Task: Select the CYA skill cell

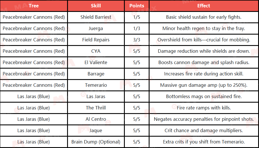Action: (96, 51)
